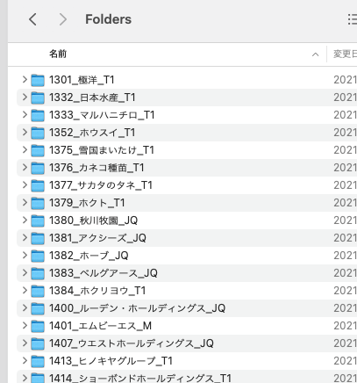Viewport: 357px width, 383px height.
Task: Click folder icon of 1352_ホウスイ_T1
Action: point(38,133)
